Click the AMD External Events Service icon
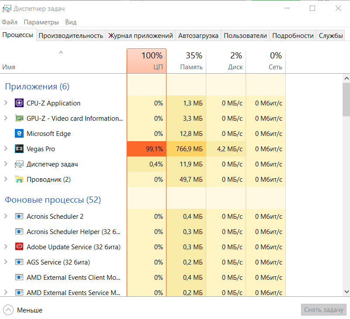The image size is (350, 319). tap(19, 292)
